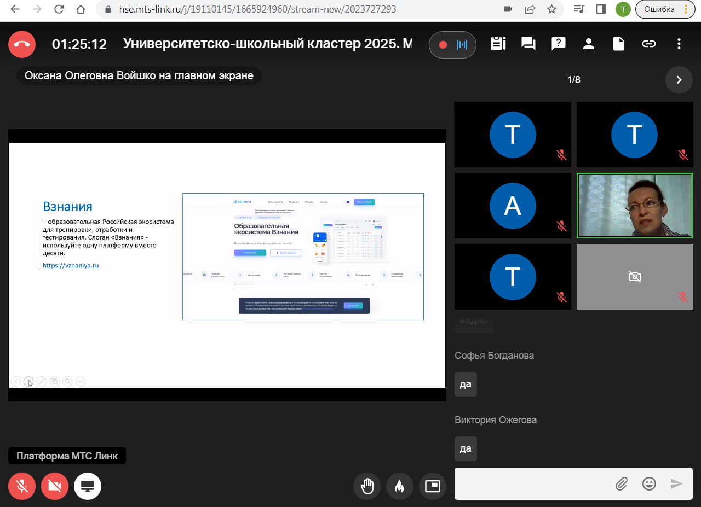Image resolution: width=701 pixels, height=507 pixels.
Task: Show the participants list icon
Action: pyautogui.click(x=589, y=44)
